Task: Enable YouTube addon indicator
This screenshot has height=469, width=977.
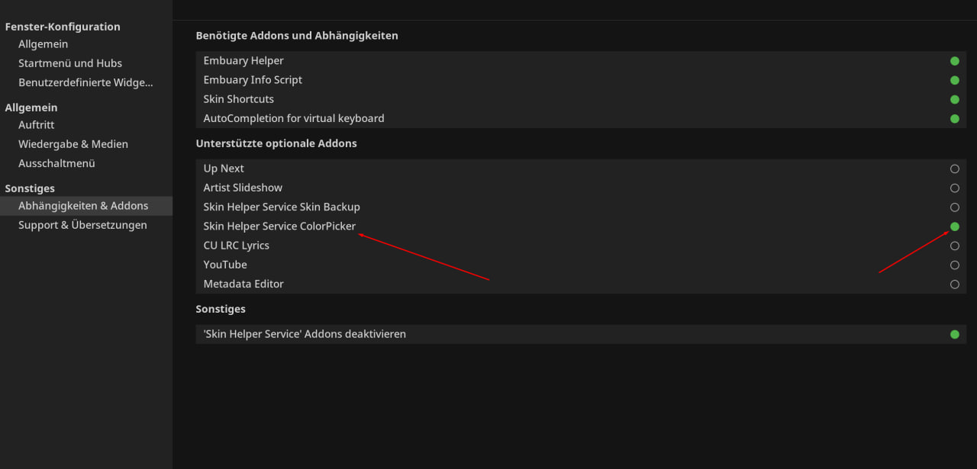Action: tap(954, 265)
